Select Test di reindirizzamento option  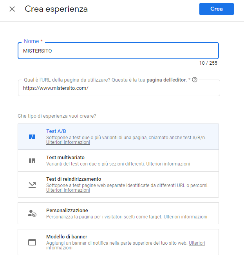(118, 184)
